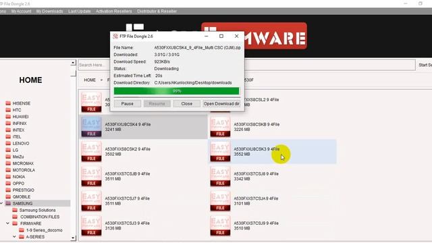Screen dimensions: 432x243
Task: Select the HISENSE folder icon
Action: [x=8, y=103]
